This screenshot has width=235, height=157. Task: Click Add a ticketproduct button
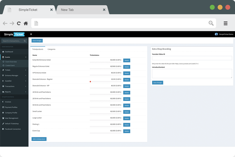pyautogui.click(x=39, y=139)
